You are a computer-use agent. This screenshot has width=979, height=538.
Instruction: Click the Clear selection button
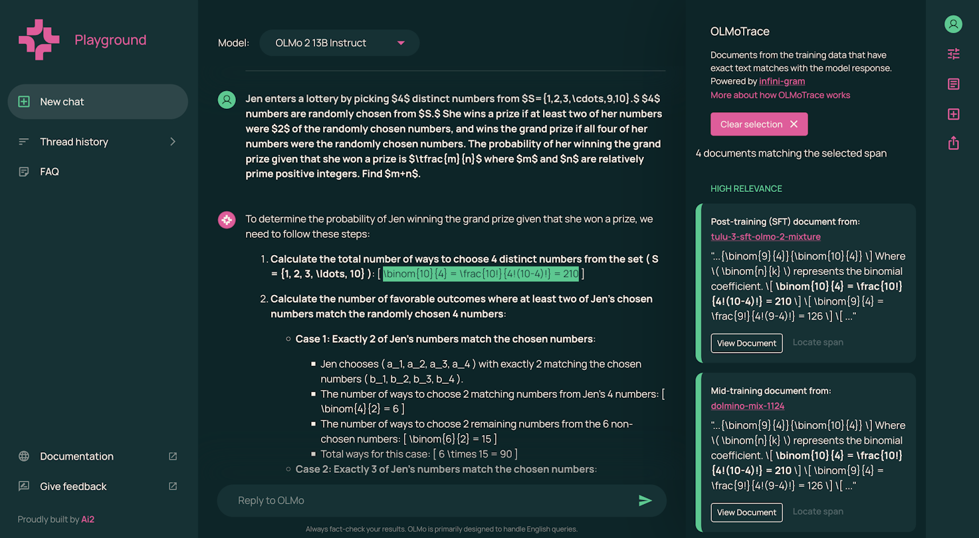759,124
